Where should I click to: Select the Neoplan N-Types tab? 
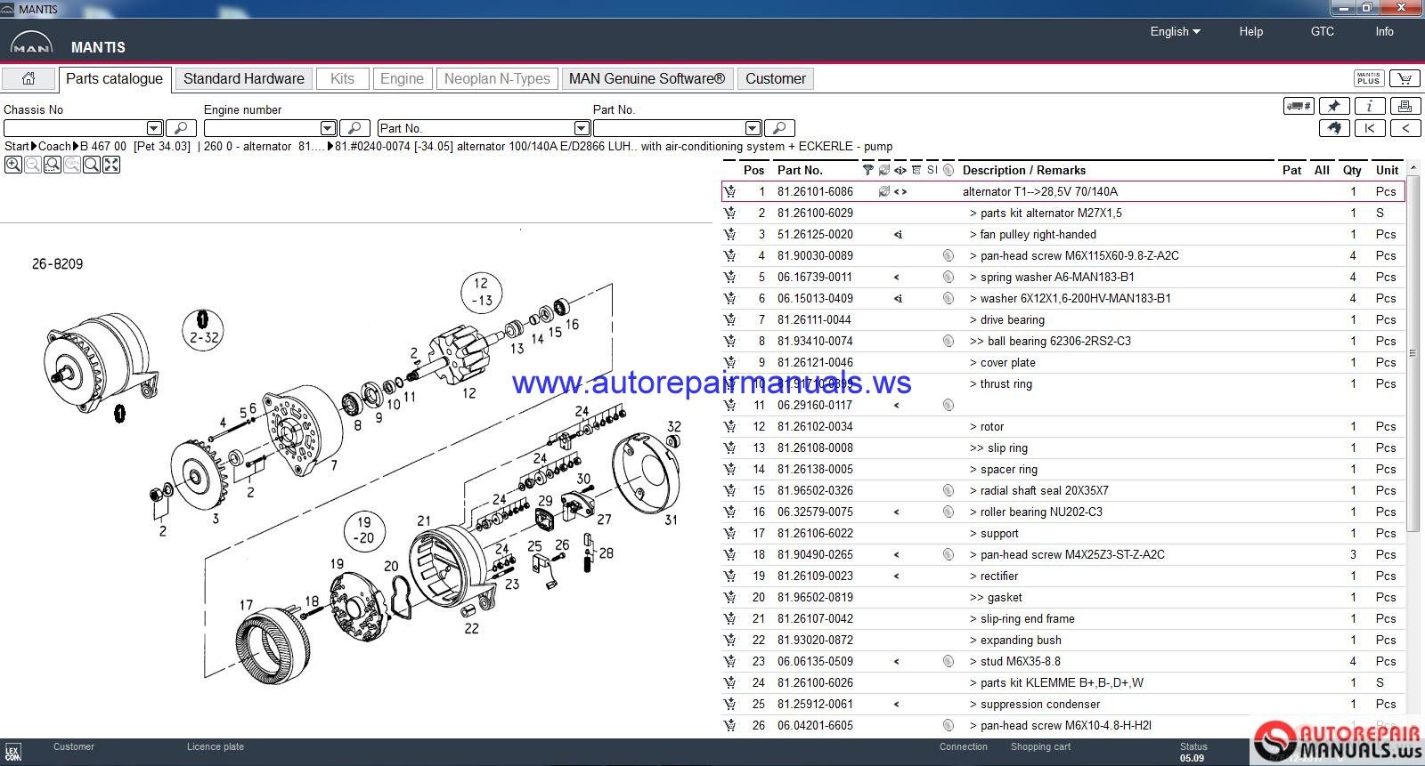[x=497, y=78]
